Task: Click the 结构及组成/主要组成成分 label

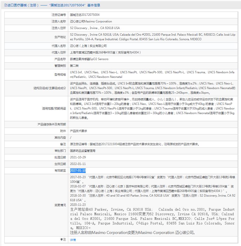Action: point(50,88)
